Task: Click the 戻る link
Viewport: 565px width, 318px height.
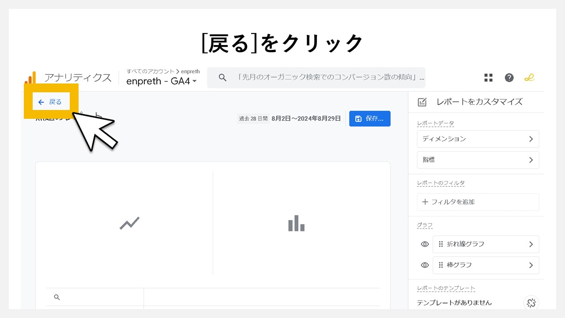Action: (x=50, y=101)
